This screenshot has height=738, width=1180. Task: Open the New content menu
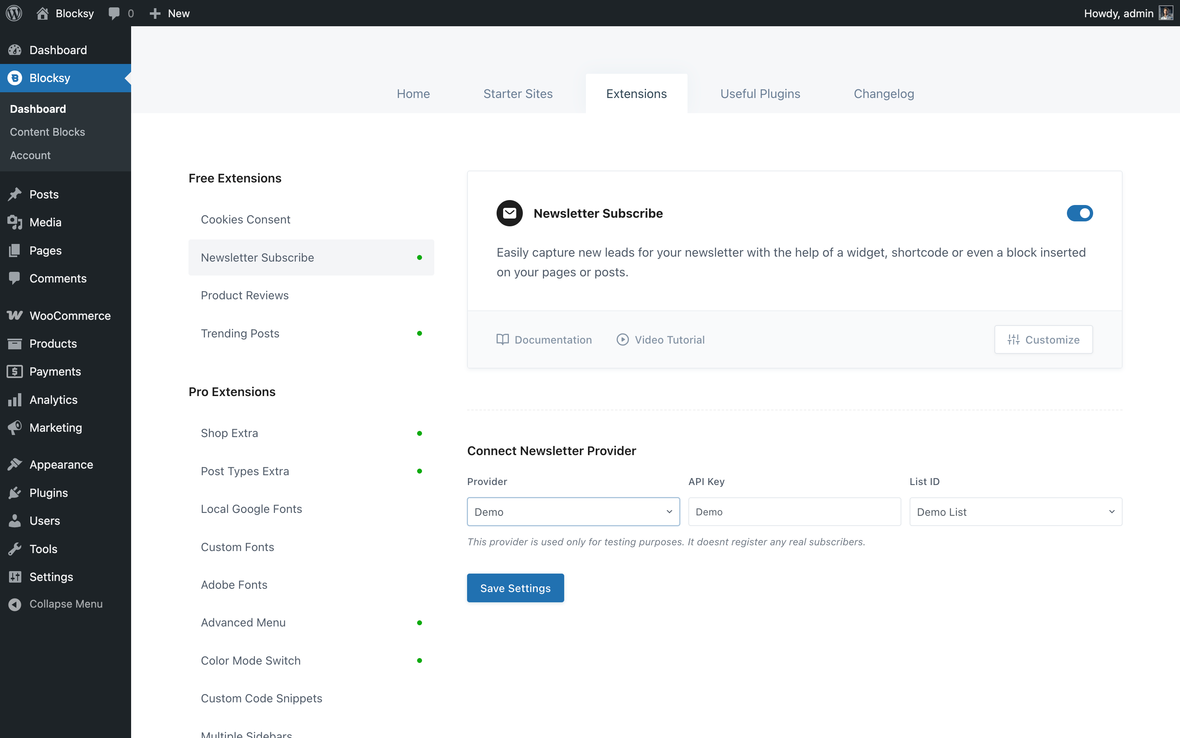(170, 13)
